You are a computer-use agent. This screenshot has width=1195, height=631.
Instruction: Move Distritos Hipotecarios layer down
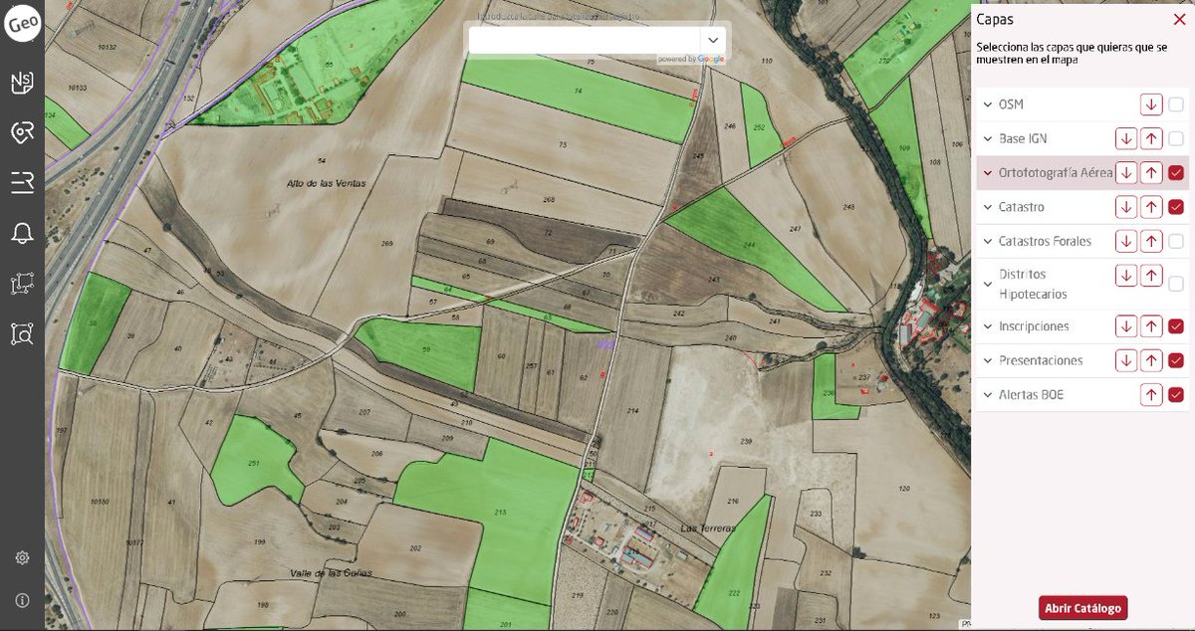(1126, 275)
